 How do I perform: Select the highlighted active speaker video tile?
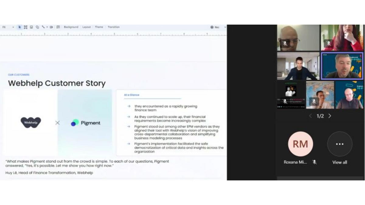342,66
